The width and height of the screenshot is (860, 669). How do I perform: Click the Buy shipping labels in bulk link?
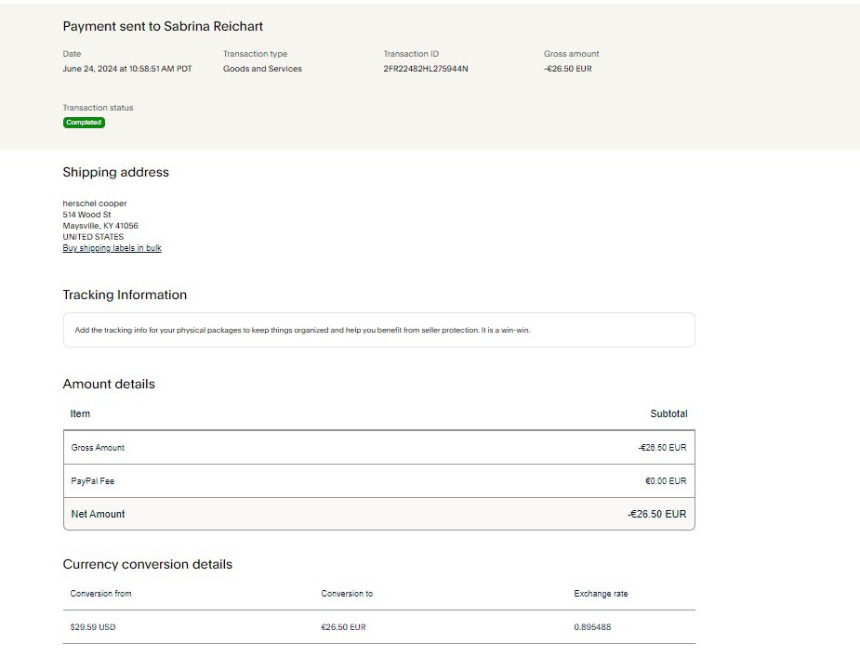pos(112,248)
